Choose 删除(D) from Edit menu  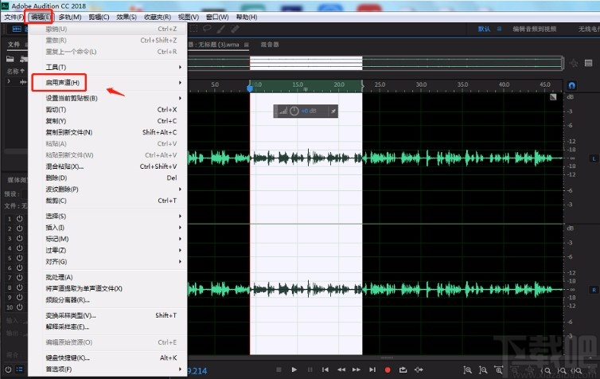tap(108, 178)
